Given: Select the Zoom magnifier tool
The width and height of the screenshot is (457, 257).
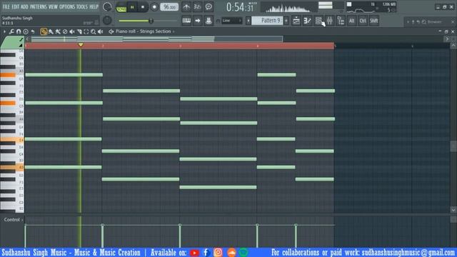Looking at the screenshot, I should click(x=93, y=31).
